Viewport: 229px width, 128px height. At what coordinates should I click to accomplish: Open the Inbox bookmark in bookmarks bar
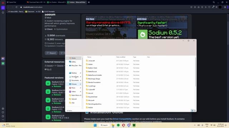coord(16,12)
